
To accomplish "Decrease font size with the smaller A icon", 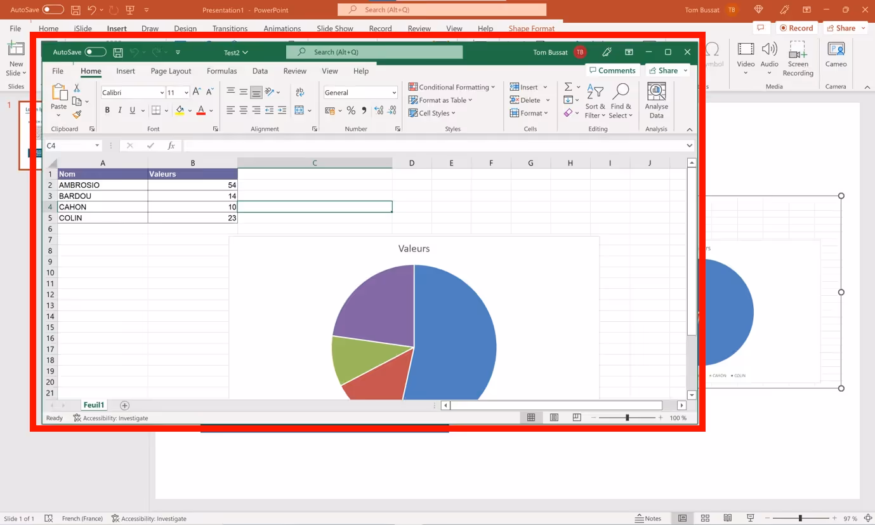I will point(209,92).
